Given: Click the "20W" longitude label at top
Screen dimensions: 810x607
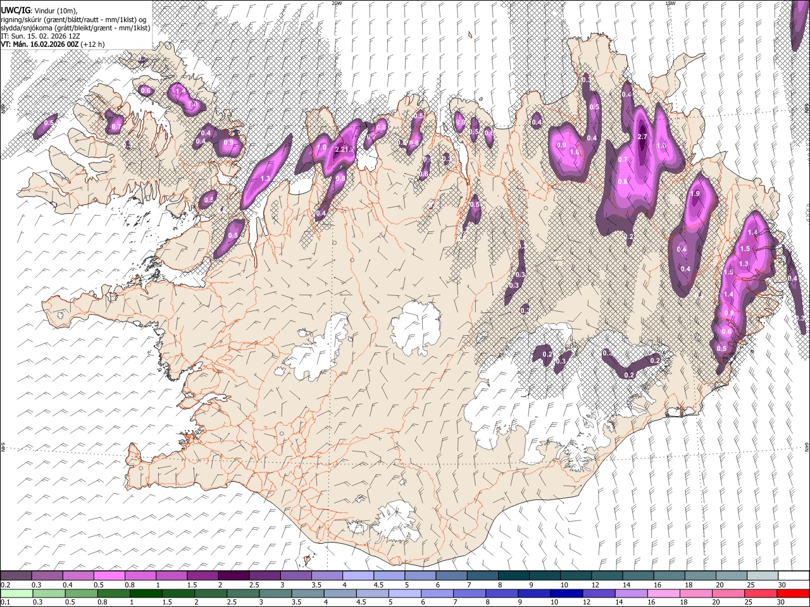Looking at the screenshot, I should pyautogui.click(x=337, y=3).
